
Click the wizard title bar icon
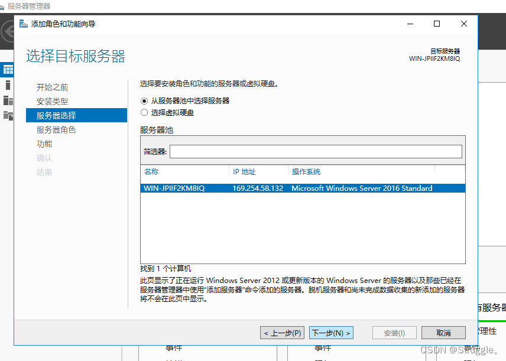(x=23, y=24)
